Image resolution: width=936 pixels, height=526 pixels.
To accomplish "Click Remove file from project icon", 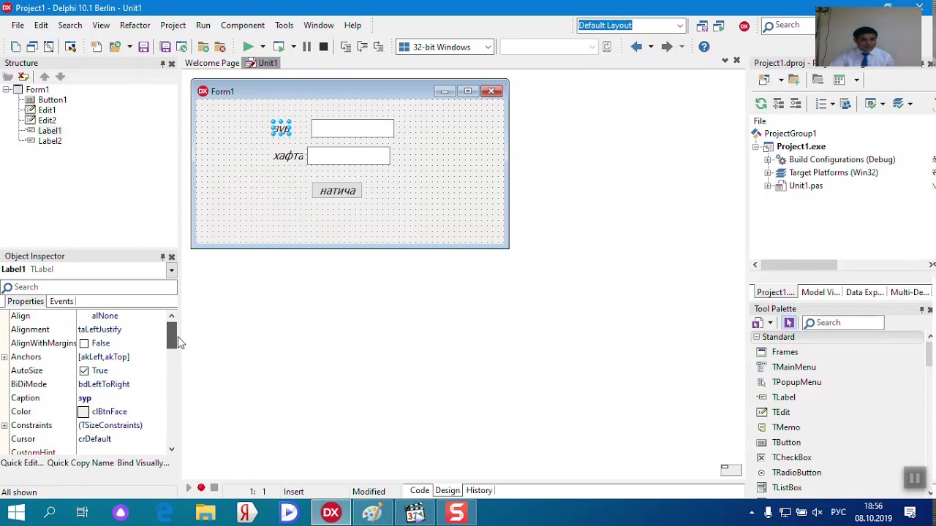I will [219, 47].
